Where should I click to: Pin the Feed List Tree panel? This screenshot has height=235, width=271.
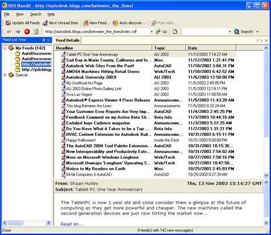43,40
